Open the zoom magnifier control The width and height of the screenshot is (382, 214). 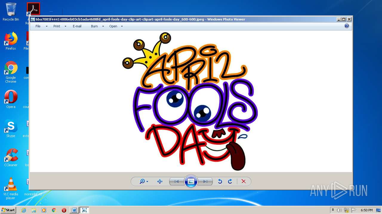click(x=144, y=181)
